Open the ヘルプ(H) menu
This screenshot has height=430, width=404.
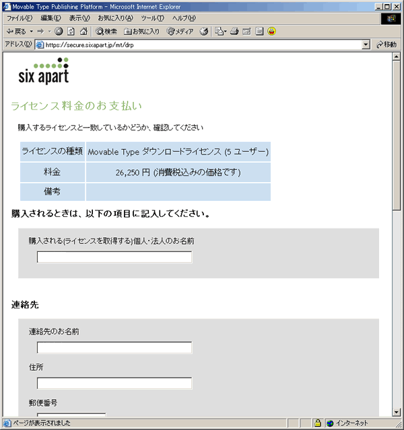coord(184,18)
